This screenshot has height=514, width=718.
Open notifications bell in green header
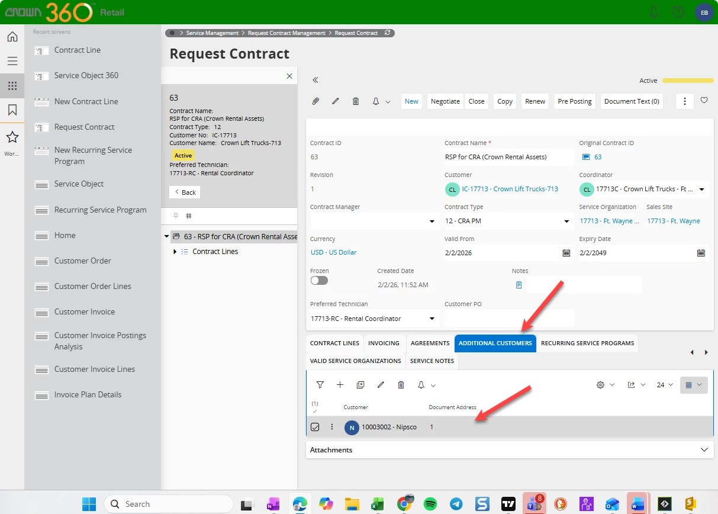[x=654, y=12]
